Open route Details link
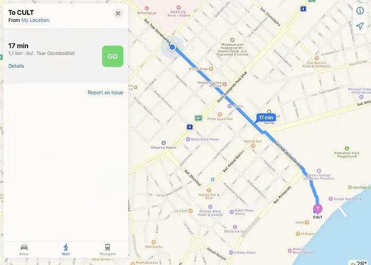 [x=16, y=66]
